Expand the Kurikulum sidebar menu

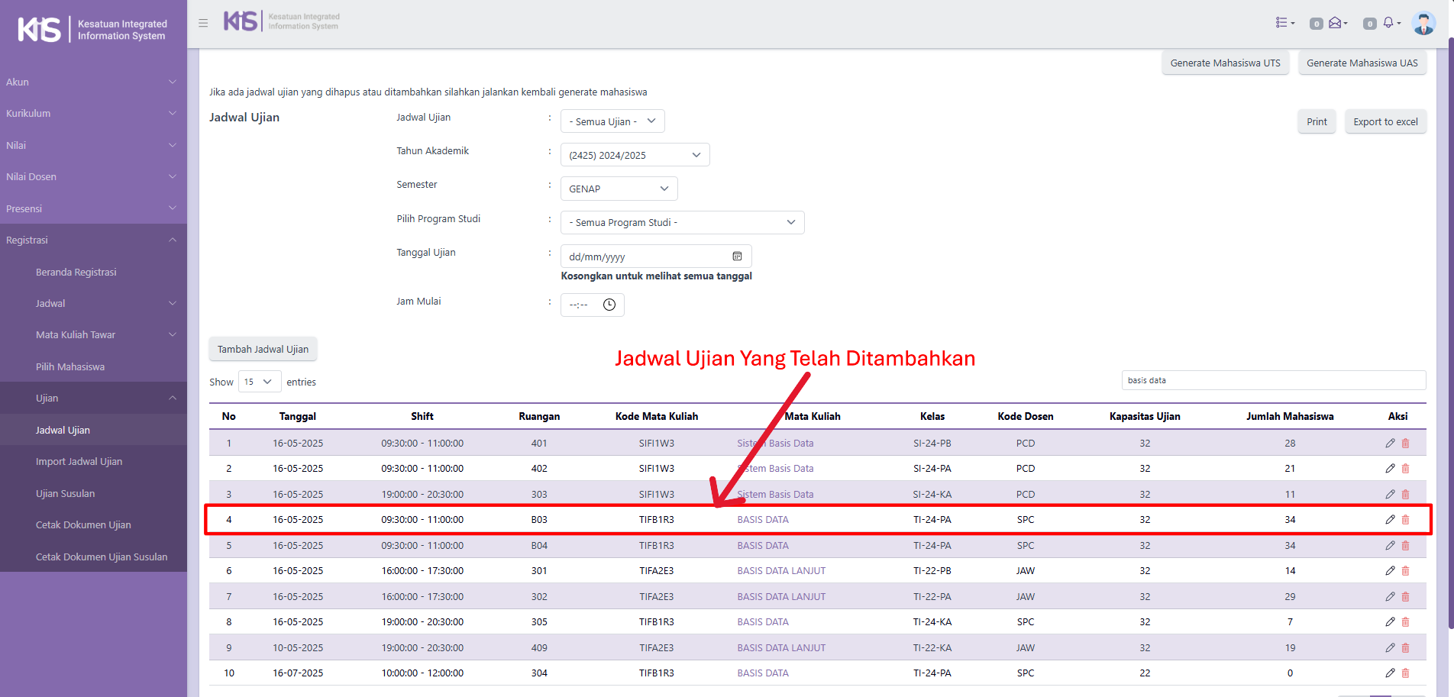coord(92,114)
